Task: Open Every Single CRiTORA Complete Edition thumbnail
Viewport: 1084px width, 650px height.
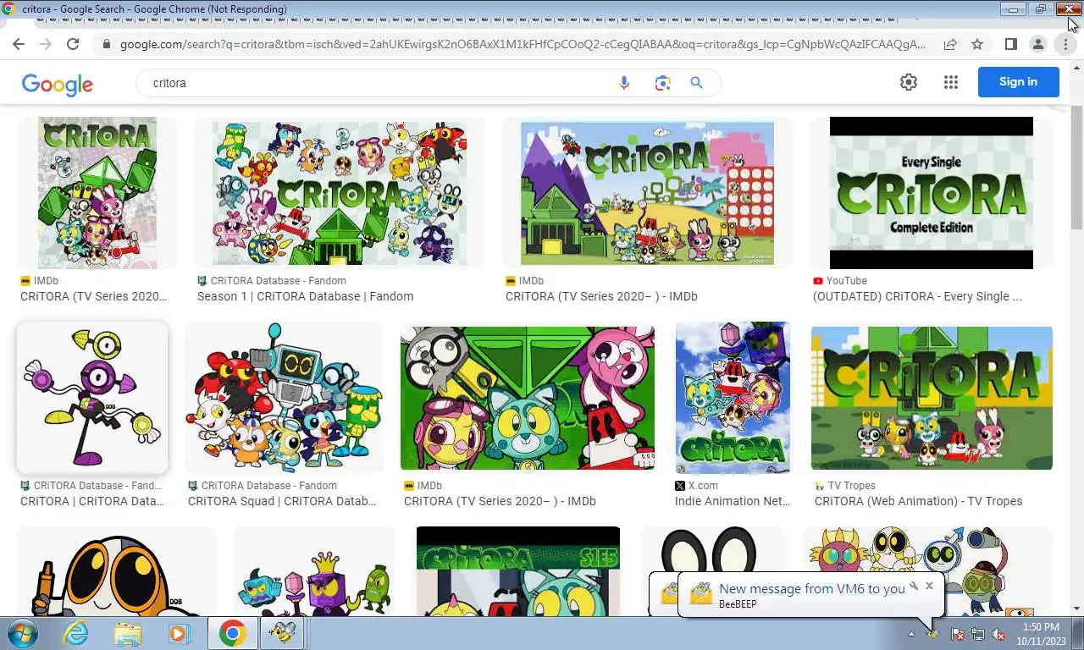Action: 932,193
